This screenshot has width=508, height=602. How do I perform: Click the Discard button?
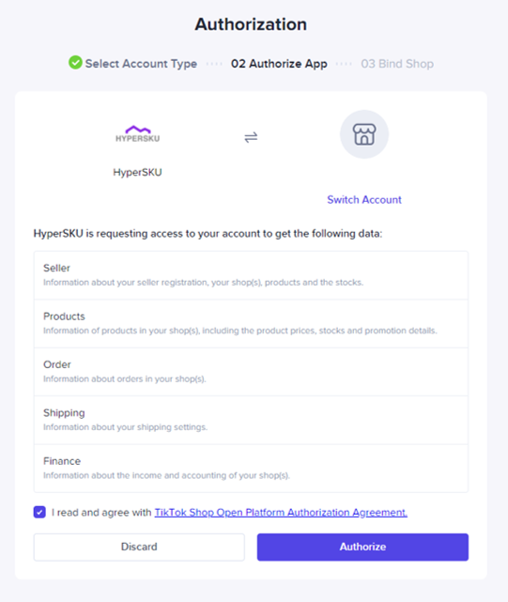click(139, 547)
